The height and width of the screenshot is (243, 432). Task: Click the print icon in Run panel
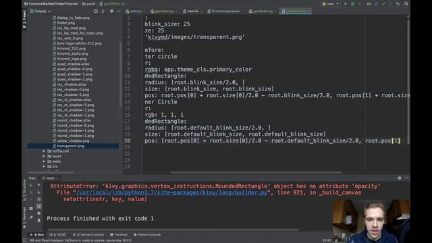(x=39, y=213)
